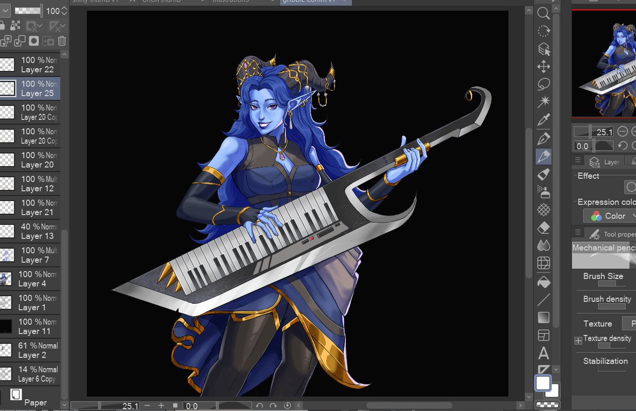Select the Brush tool in toolbar

543,174
